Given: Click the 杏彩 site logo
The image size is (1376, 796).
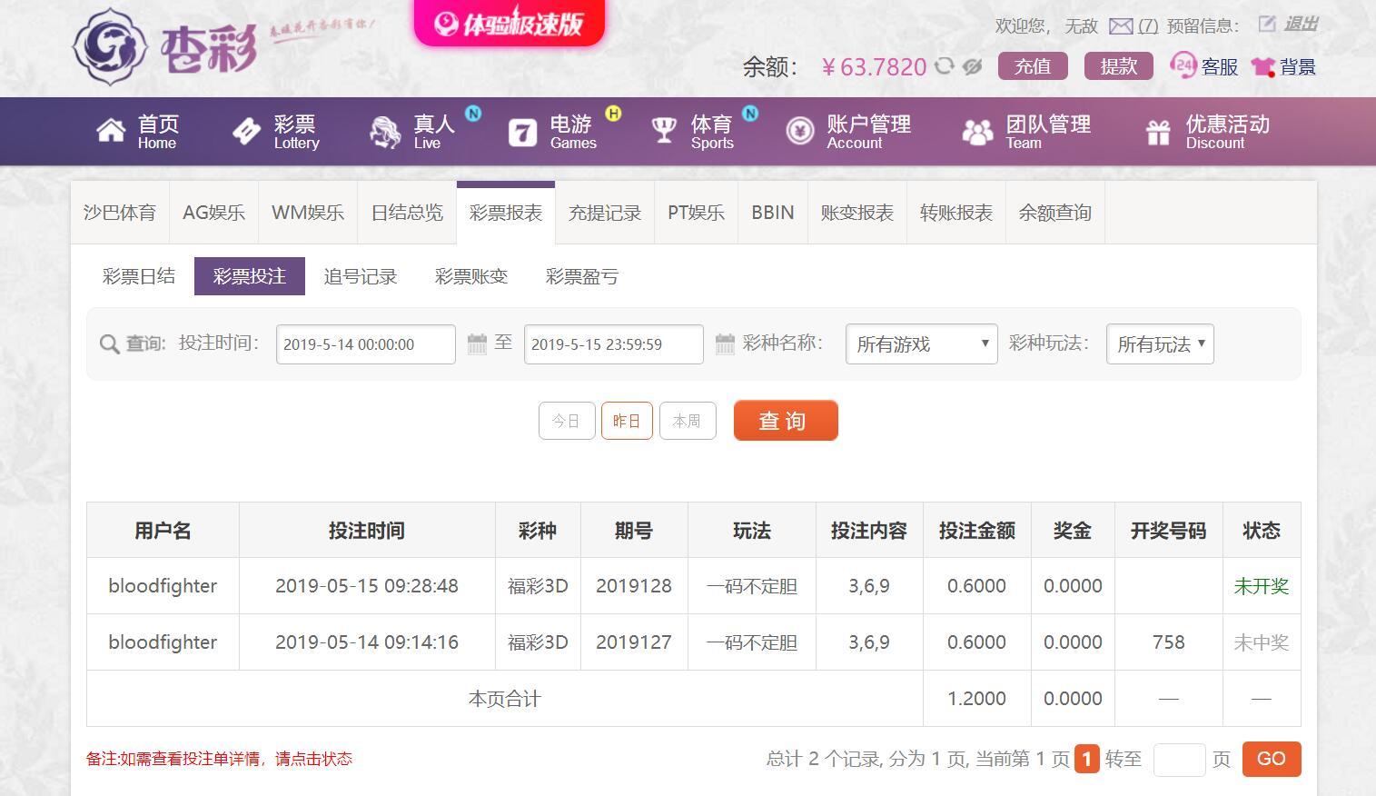Looking at the screenshot, I should (x=165, y=46).
